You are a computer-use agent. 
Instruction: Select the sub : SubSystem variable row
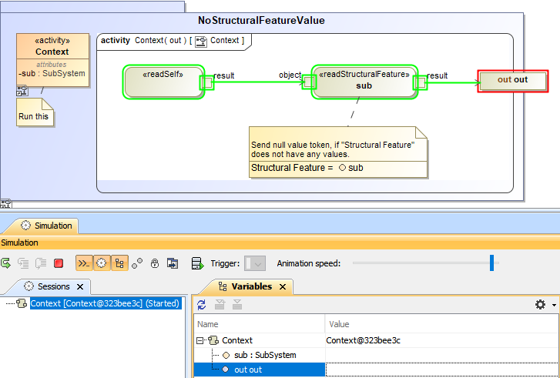[377, 355]
